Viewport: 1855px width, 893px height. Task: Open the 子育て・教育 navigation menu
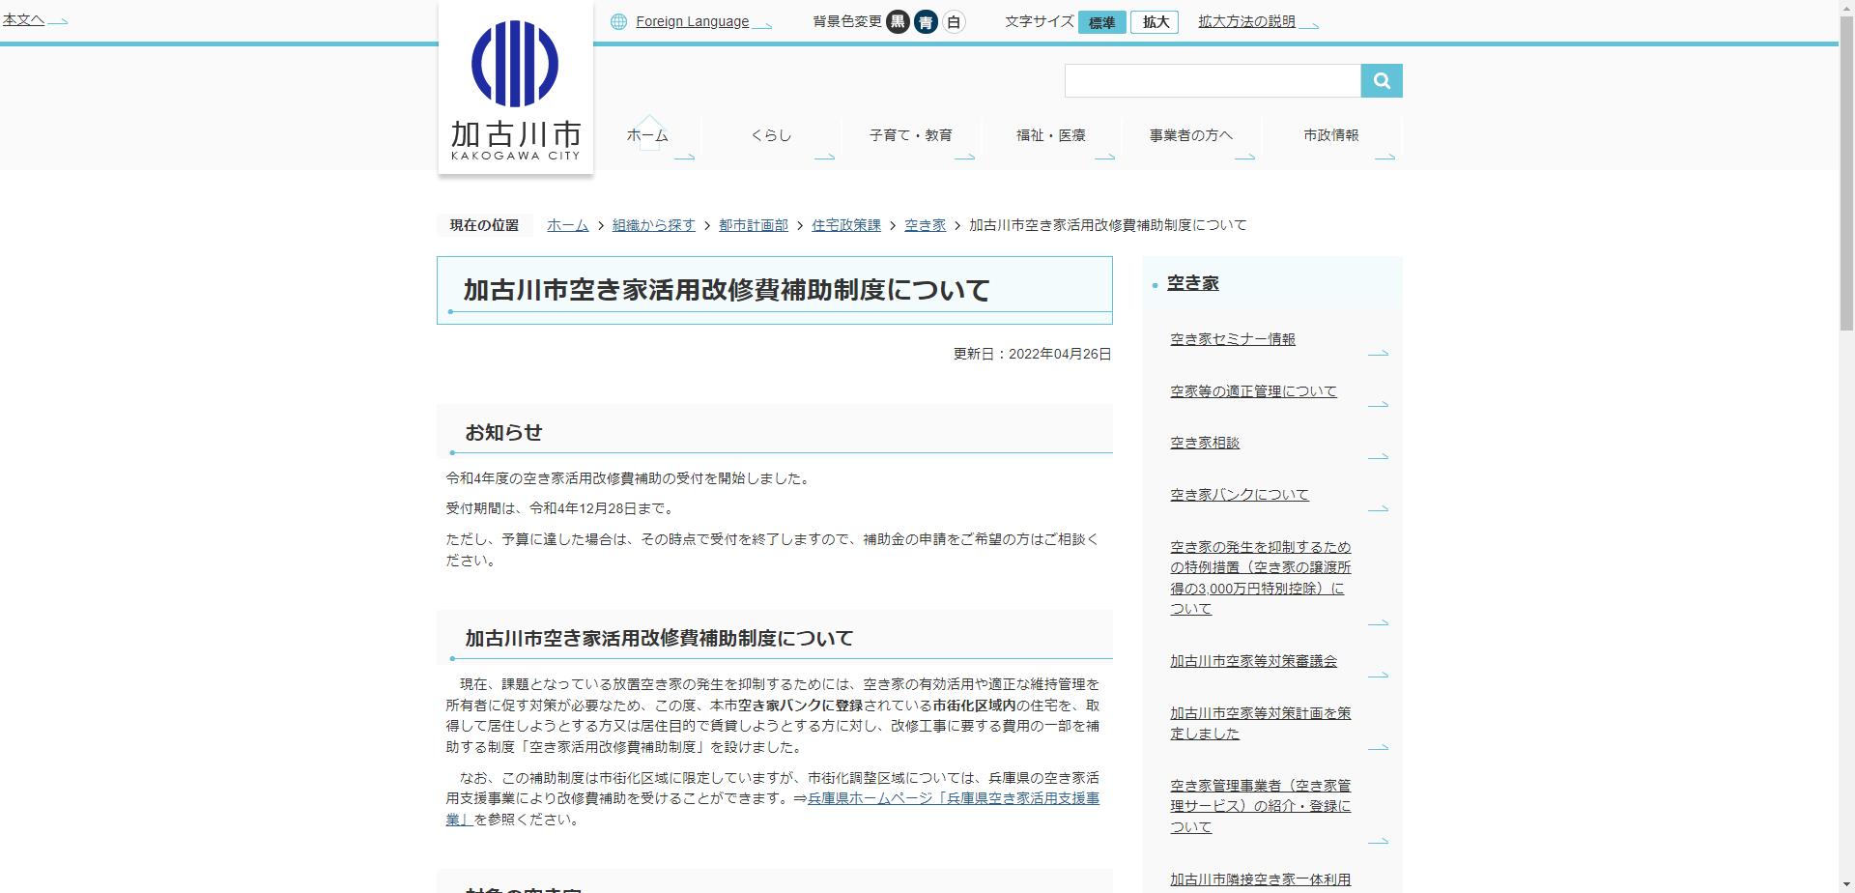point(911,135)
